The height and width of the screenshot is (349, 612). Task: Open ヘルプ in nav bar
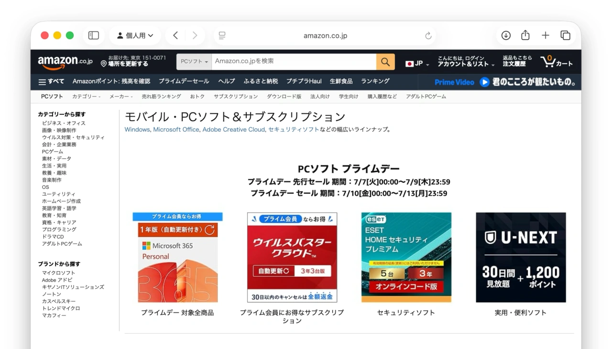coord(227,81)
